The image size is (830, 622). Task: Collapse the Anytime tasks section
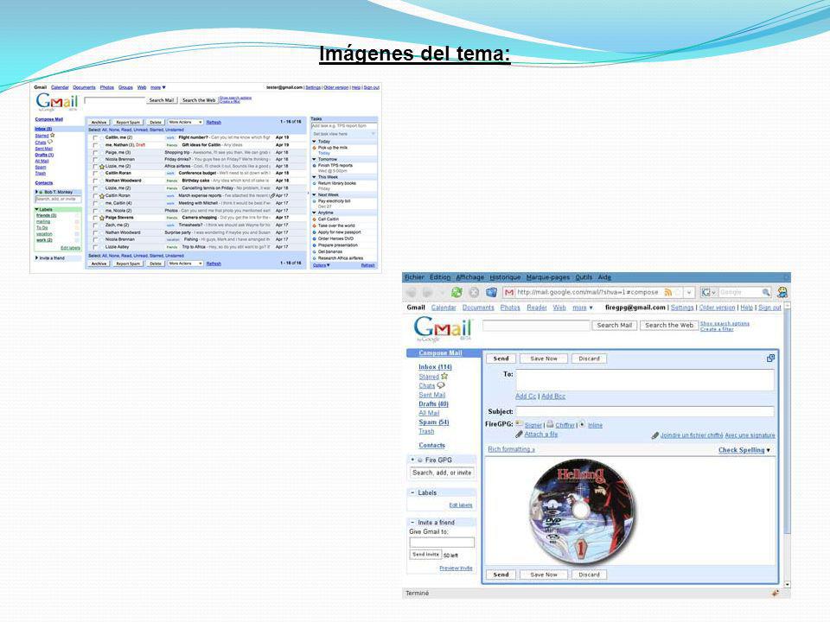pos(314,213)
